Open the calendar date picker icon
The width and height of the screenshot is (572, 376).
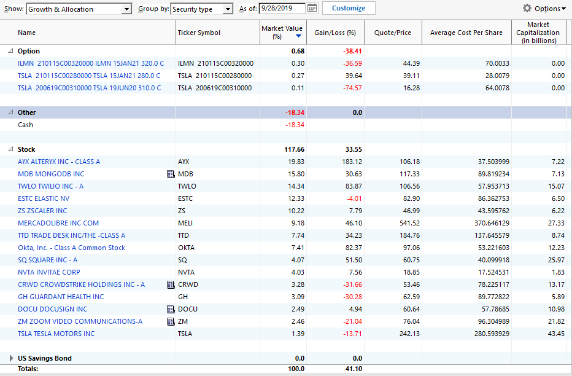click(312, 8)
